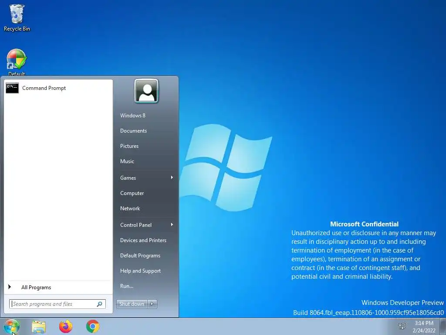446x335 pixels.
Task: Launch Firefox from the taskbar
Action: 66,326
